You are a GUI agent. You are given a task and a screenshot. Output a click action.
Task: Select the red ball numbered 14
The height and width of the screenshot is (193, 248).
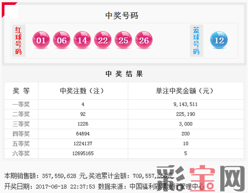[x=82, y=40]
